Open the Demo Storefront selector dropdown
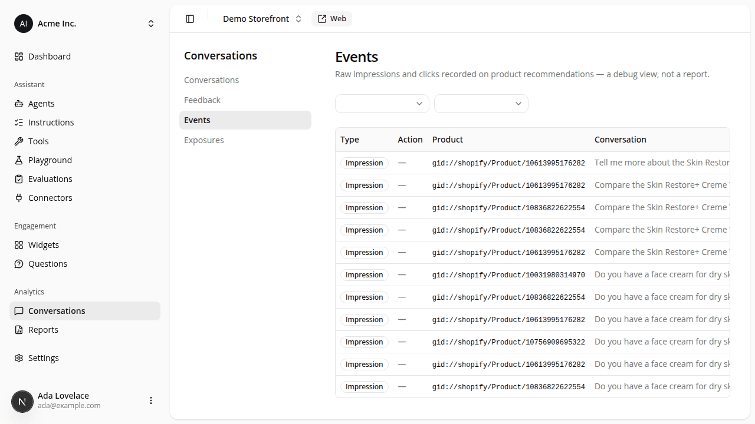 262,19
